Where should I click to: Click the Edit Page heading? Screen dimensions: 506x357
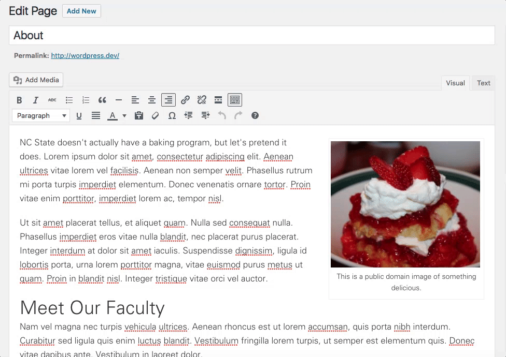coord(33,11)
